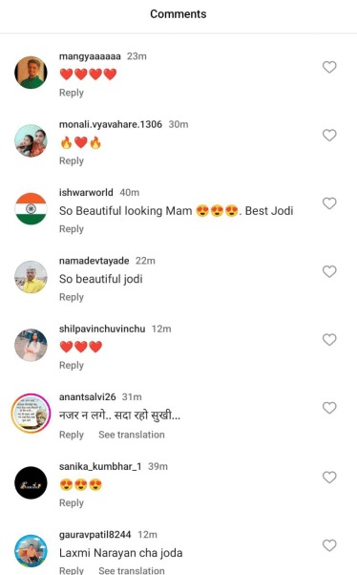
Task: Tap heart beside shilpavinchuvinchu's comment
Action: 329,340
